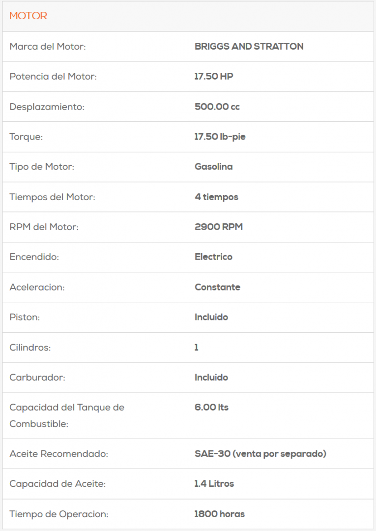Select the 'Encendido:' label

click(x=34, y=257)
